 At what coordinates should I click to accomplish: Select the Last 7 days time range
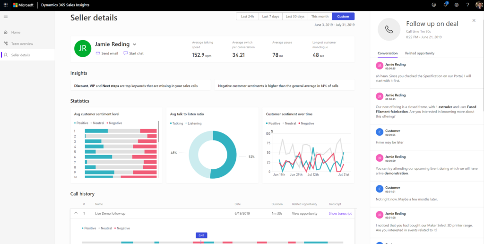[270, 17]
